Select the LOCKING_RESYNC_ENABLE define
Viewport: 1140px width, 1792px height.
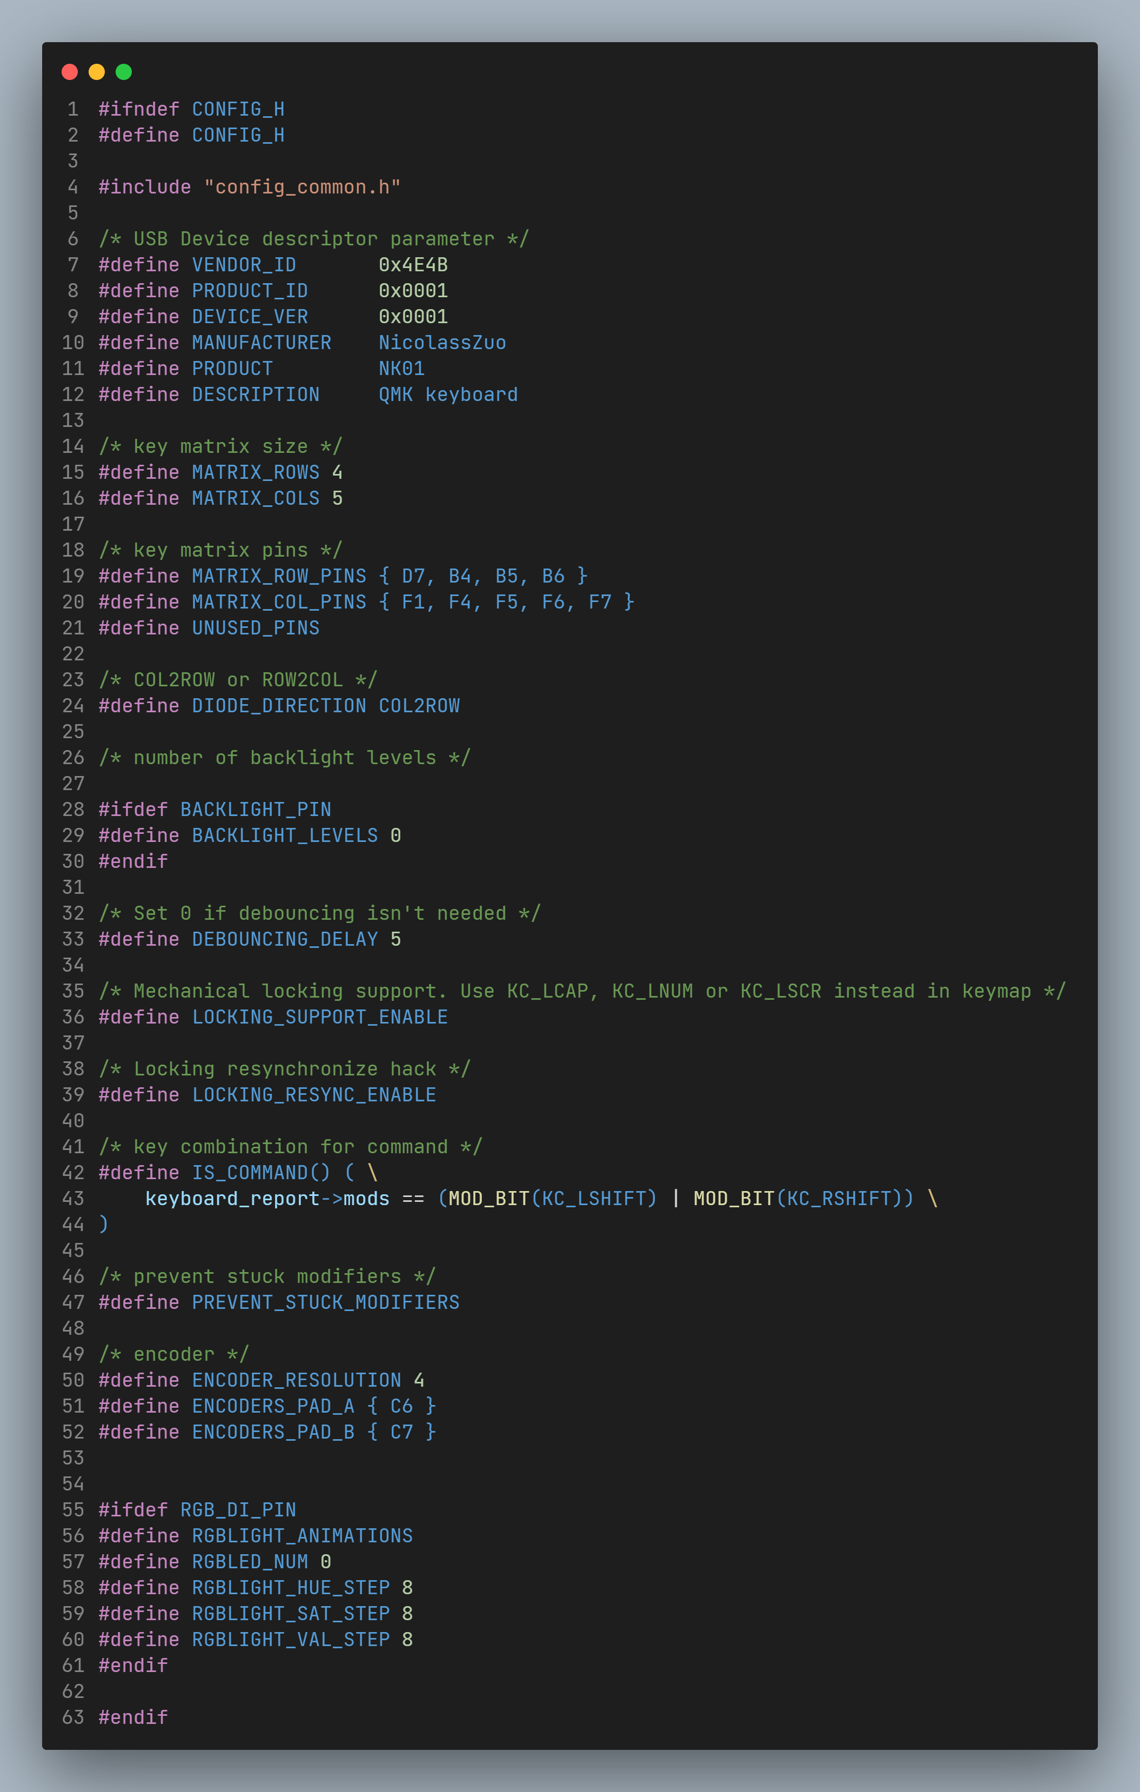314,1095
